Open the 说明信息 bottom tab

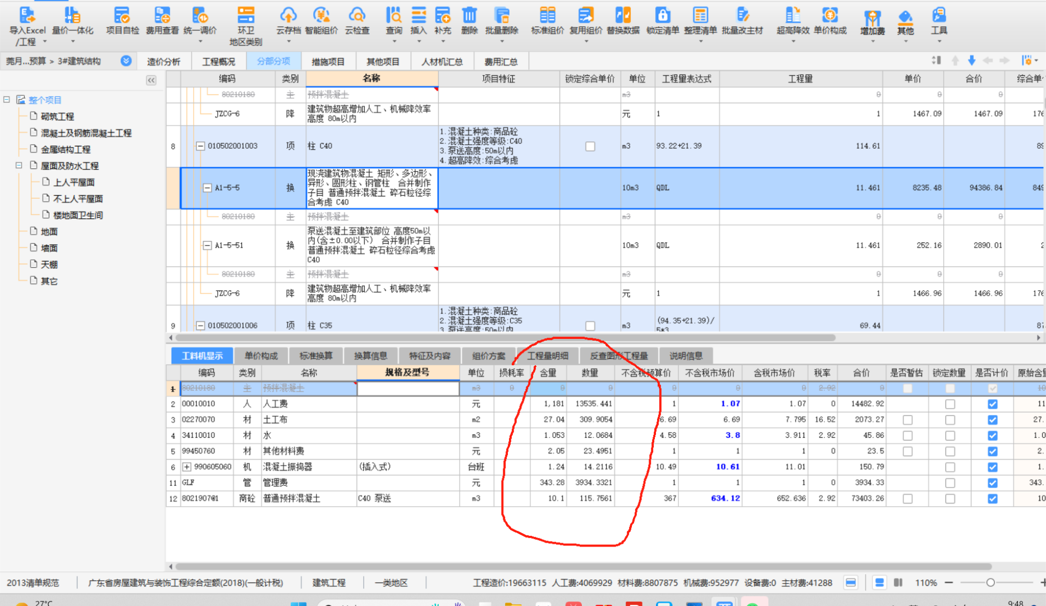(x=686, y=356)
